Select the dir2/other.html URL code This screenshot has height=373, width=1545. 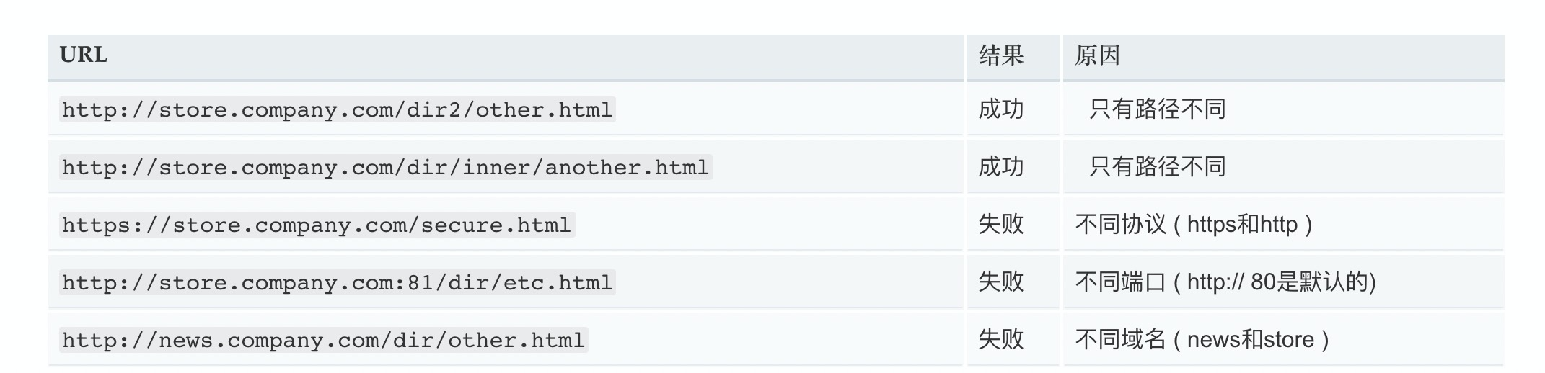tap(337, 109)
